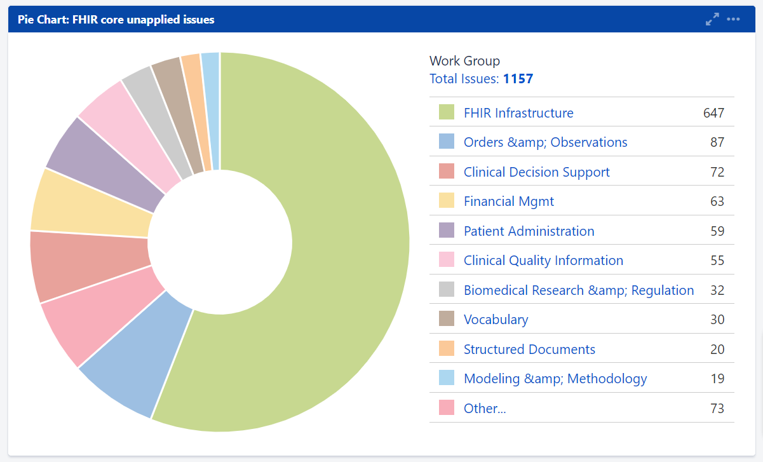Click the Other... legend entry
The width and height of the screenshot is (763, 462).
click(484, 409)
